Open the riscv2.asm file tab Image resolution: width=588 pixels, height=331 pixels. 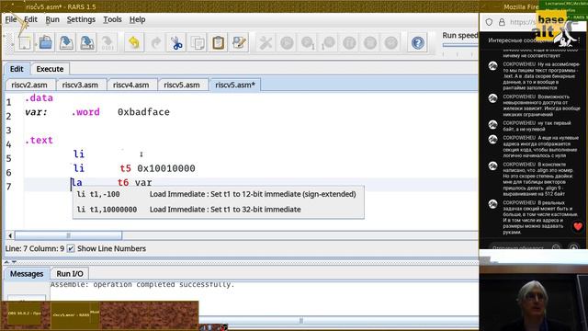[29, 85]
